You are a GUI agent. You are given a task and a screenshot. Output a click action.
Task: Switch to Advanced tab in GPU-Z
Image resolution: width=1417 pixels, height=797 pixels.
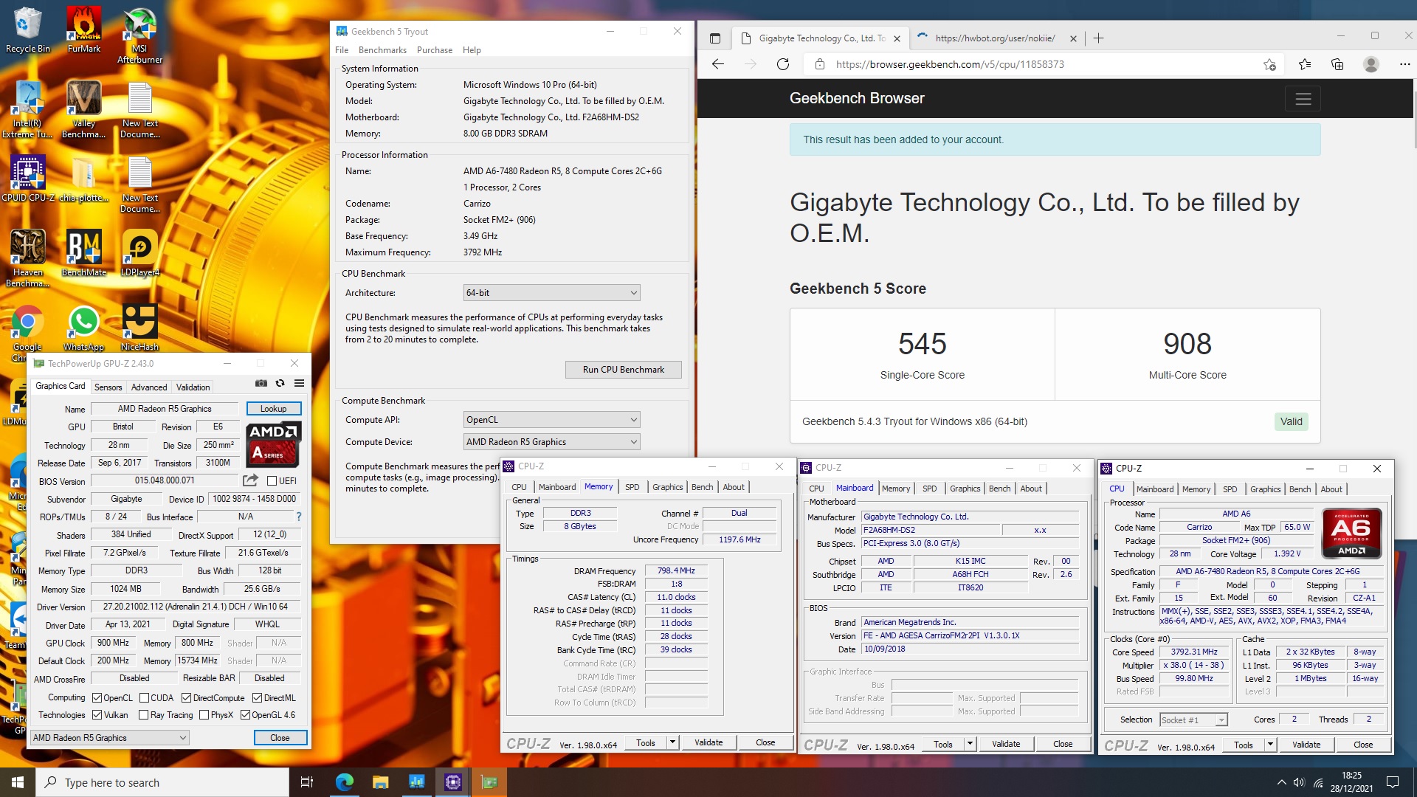pyautogui.click(x=149, y=387)
